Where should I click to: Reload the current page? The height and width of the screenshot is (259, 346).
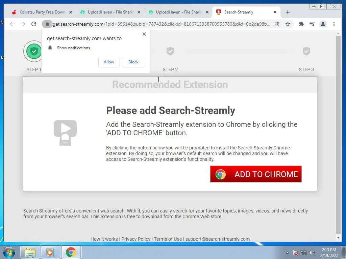[34, 24]
